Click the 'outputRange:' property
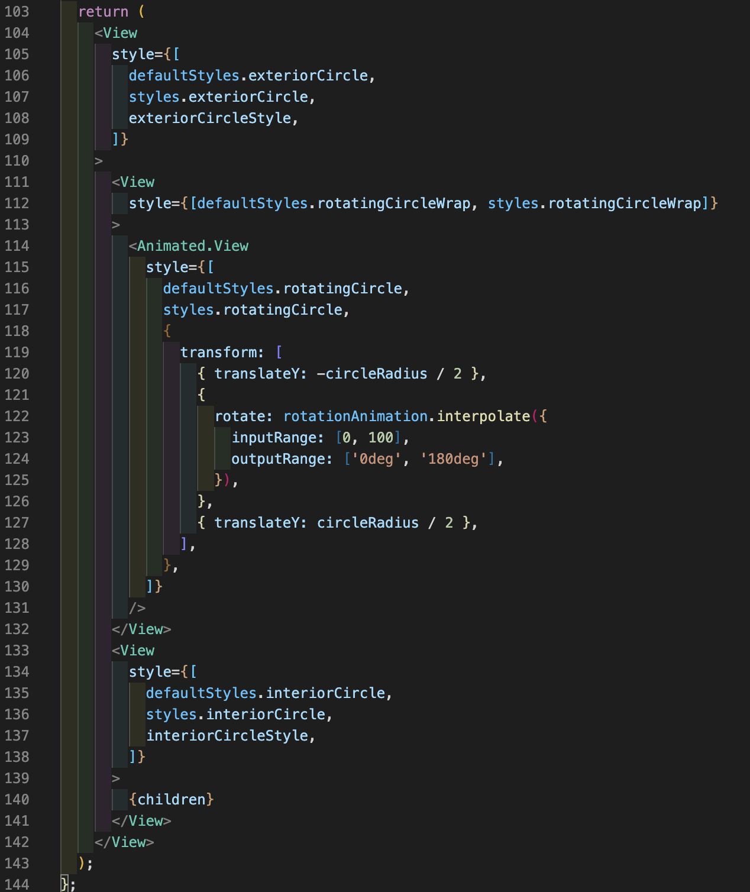The height and width of the screenshot is (892, 750). click(282, 458)
